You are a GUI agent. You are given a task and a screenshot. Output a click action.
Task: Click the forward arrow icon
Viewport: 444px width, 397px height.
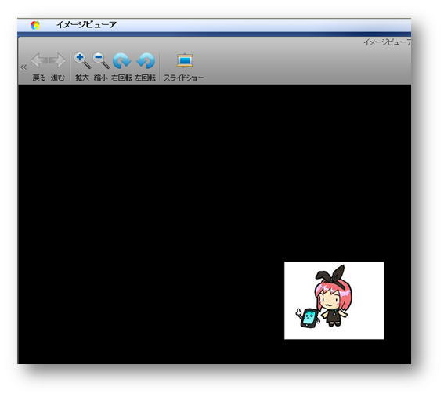coord(57,60)
